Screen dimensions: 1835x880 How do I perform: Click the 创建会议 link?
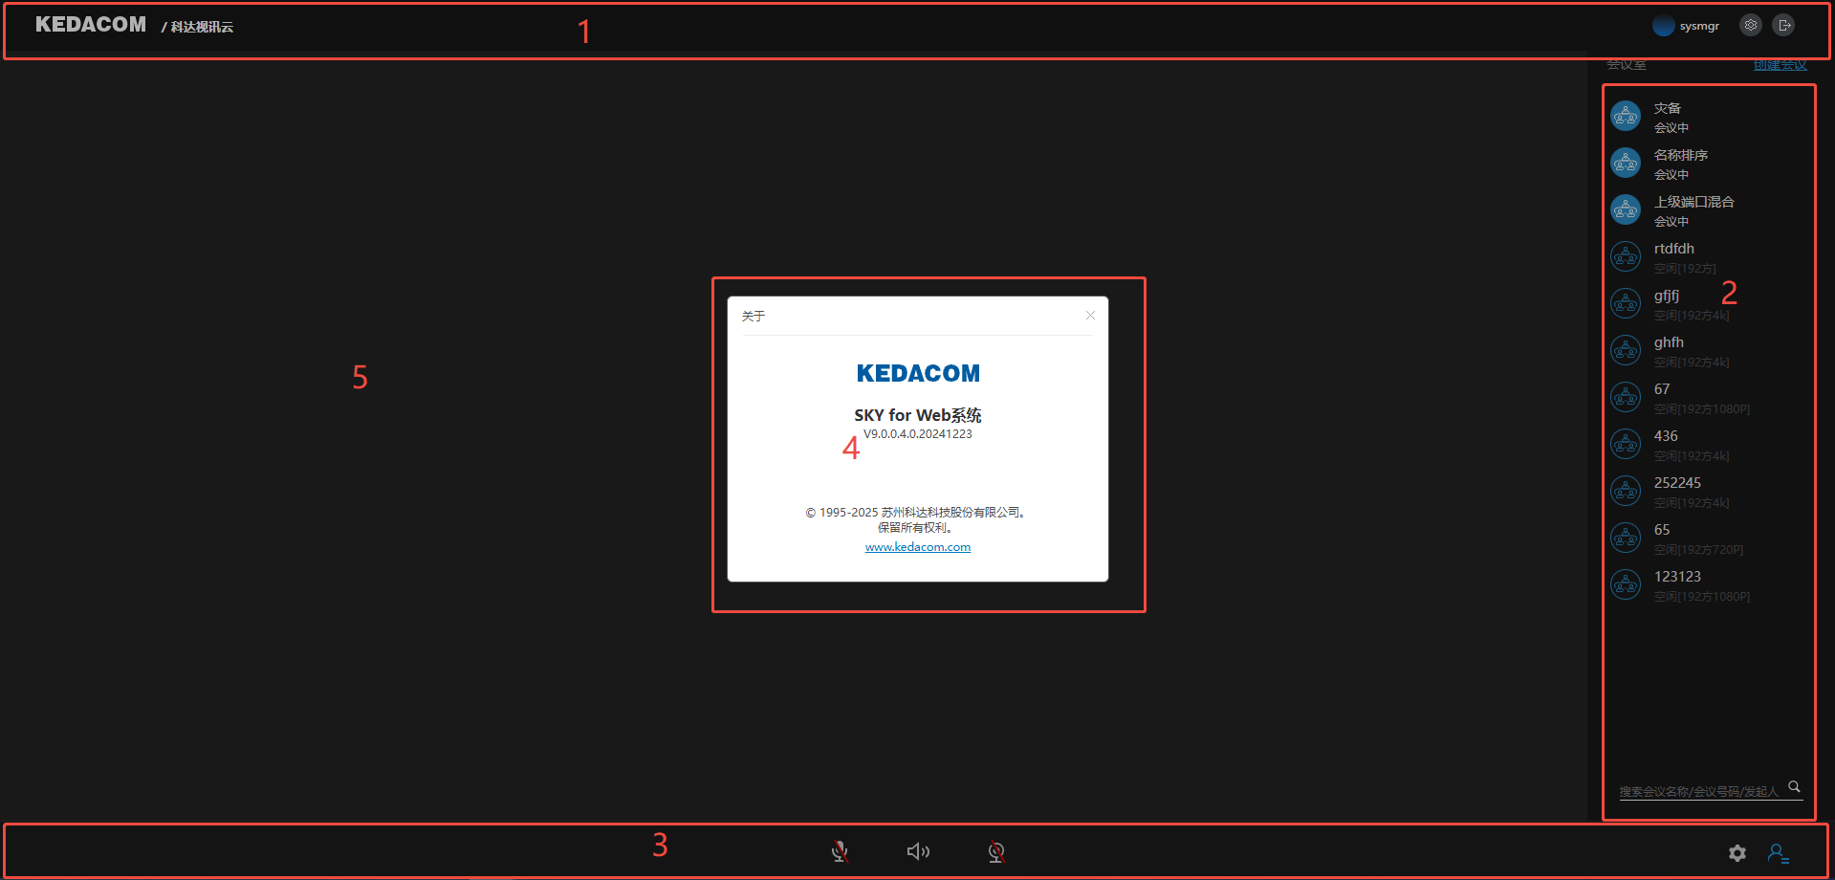(1780, 65)
